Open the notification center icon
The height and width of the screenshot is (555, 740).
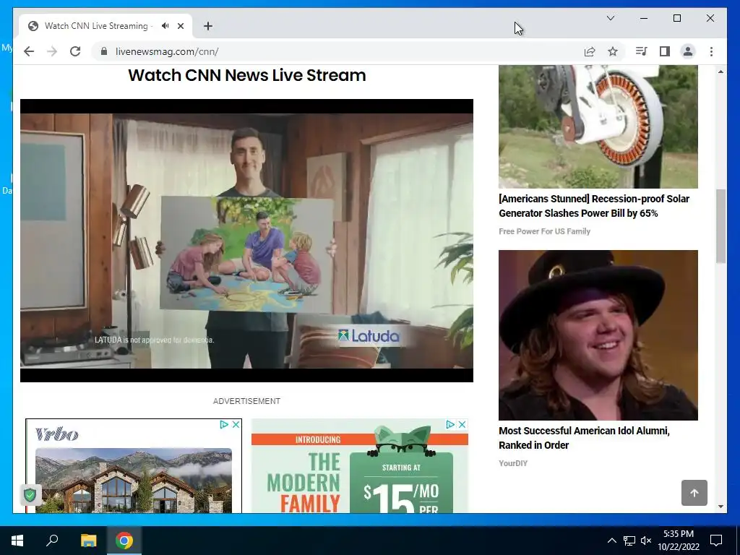(716, 541)
